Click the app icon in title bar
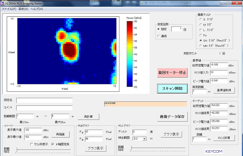243x156 pixels. coord(2,3)
